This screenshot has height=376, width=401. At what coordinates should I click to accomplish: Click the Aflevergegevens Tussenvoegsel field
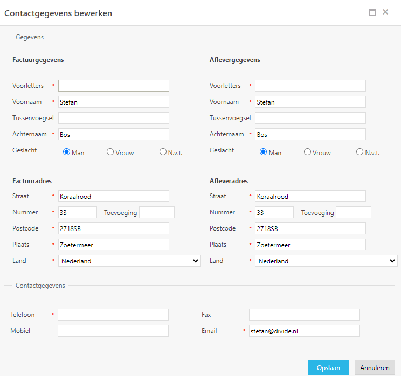click(310, 118)
